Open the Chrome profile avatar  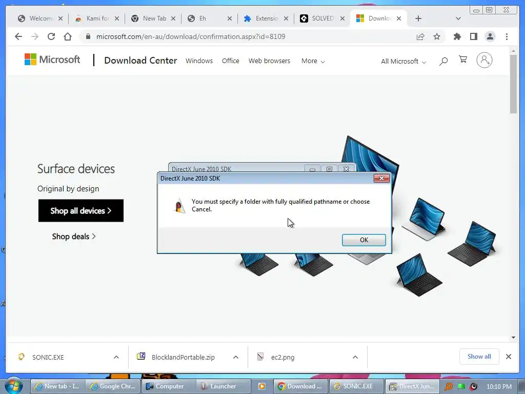(x=490, y=36)
